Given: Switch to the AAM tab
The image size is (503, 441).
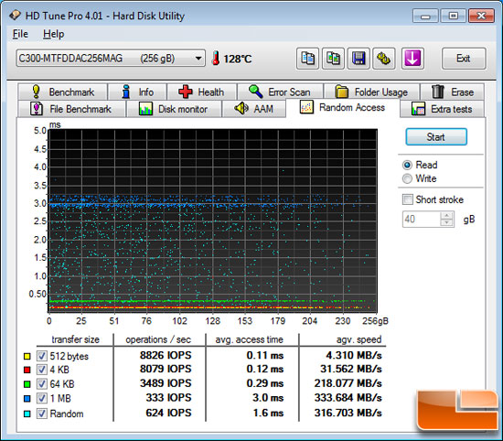Looking at the screenshot, I should pos(253,109).
